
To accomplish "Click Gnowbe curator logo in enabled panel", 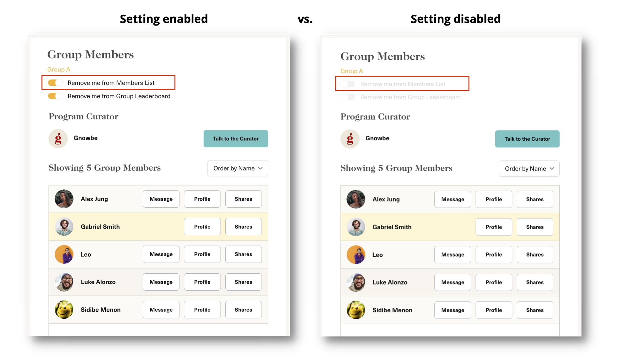I will point(58,139).
